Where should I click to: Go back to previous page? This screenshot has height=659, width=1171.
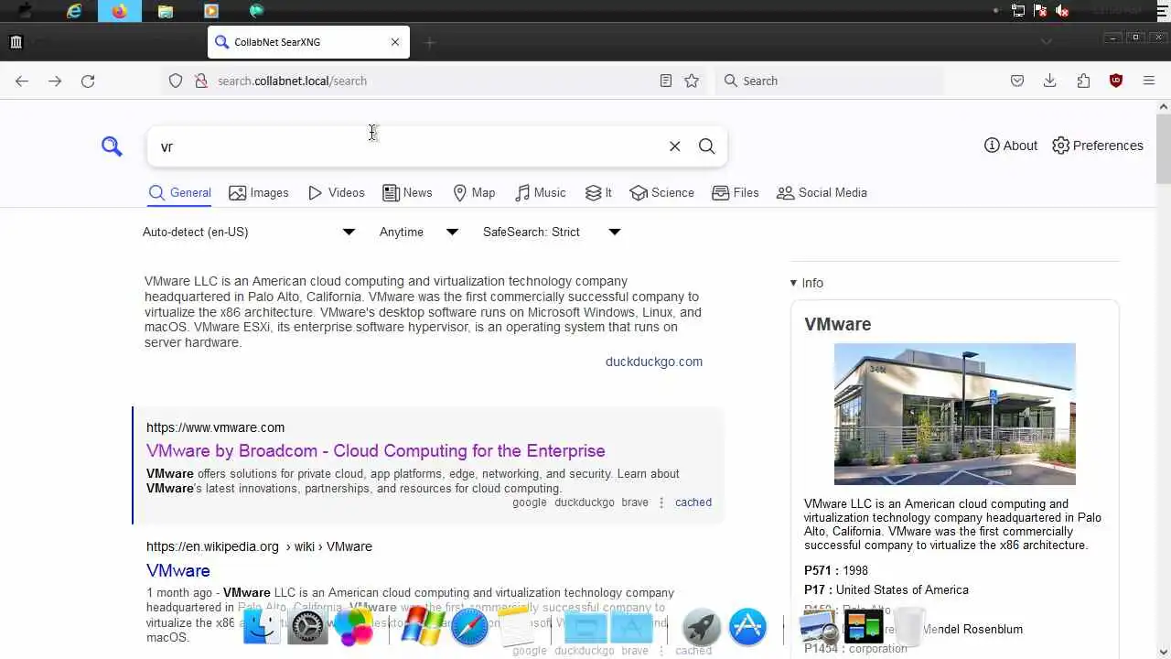point(22,81)
